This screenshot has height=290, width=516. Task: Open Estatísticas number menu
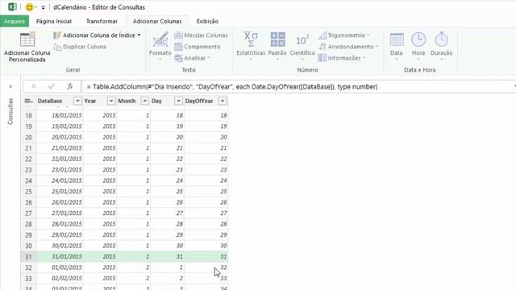[251, 46]
